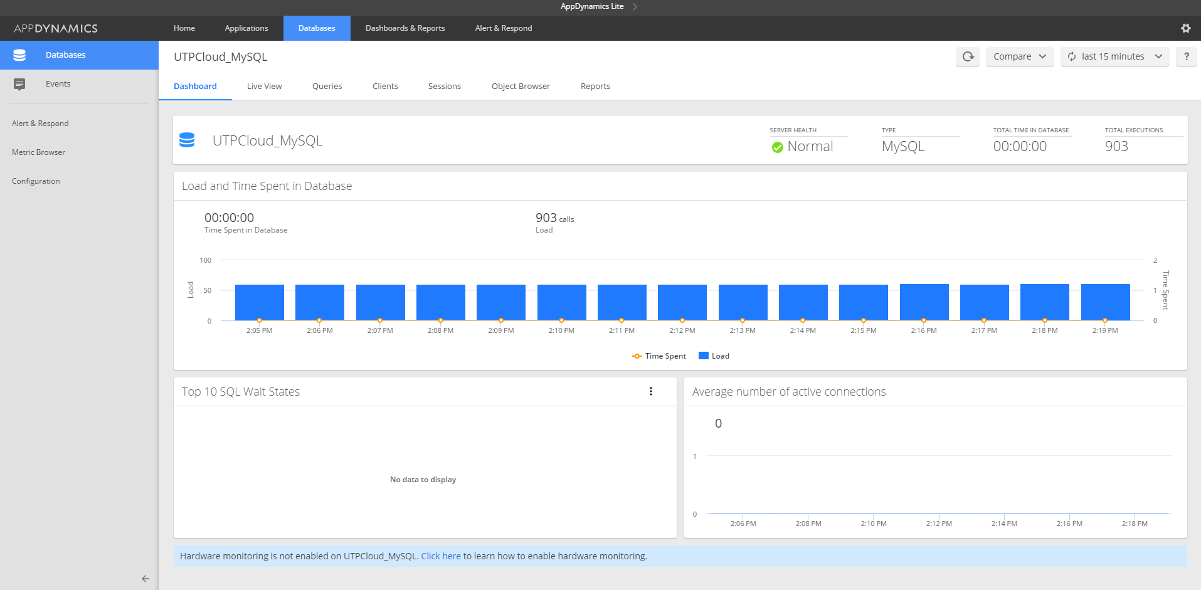
Task: Click the 'Load and Time Spent in Database' heading
Action: pos(267,186)
